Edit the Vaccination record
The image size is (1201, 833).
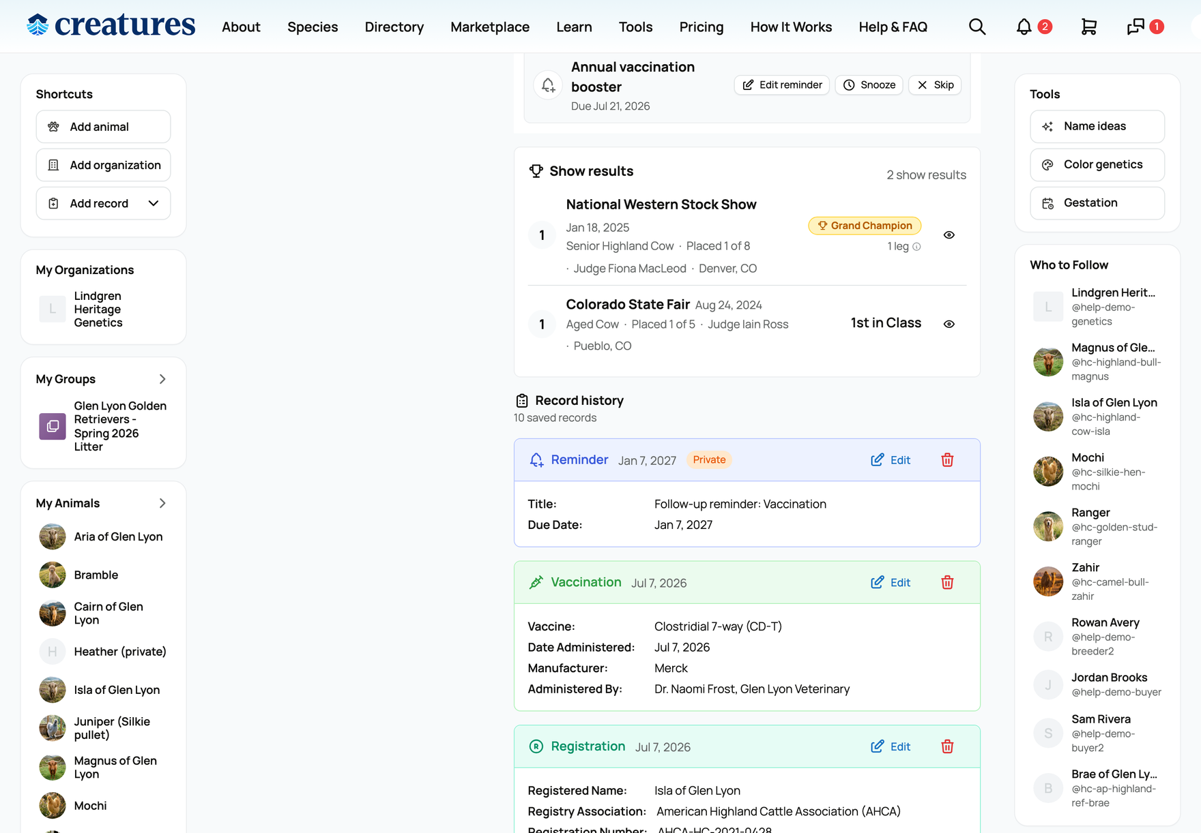(891, 583)
